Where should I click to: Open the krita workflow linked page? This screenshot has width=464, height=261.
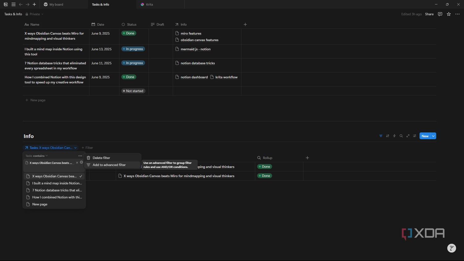(x=226, y=77)
